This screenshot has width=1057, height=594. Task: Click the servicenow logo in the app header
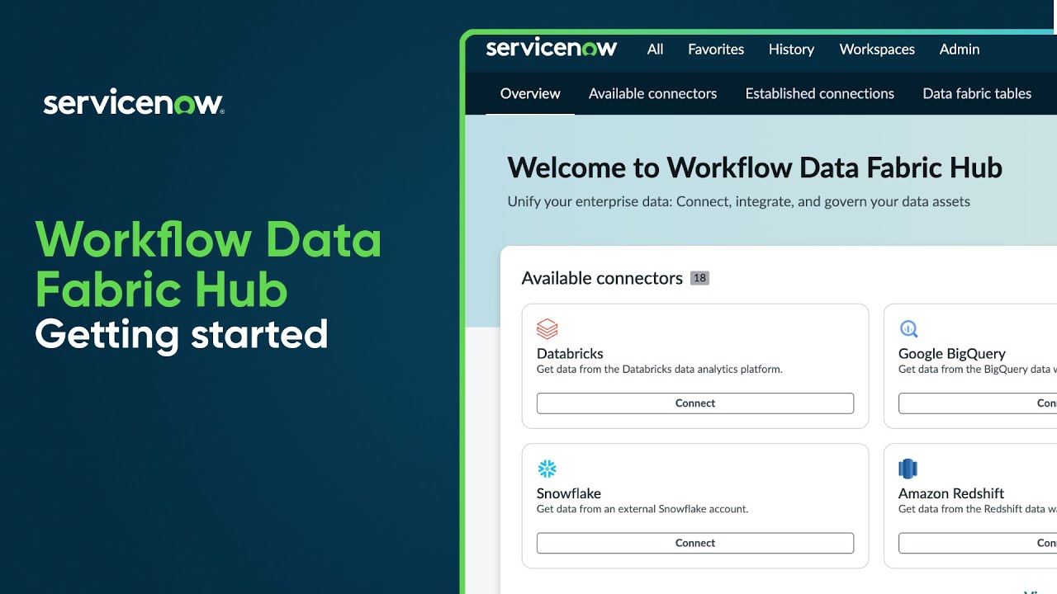pyautogui.click(x=551, y=48)
